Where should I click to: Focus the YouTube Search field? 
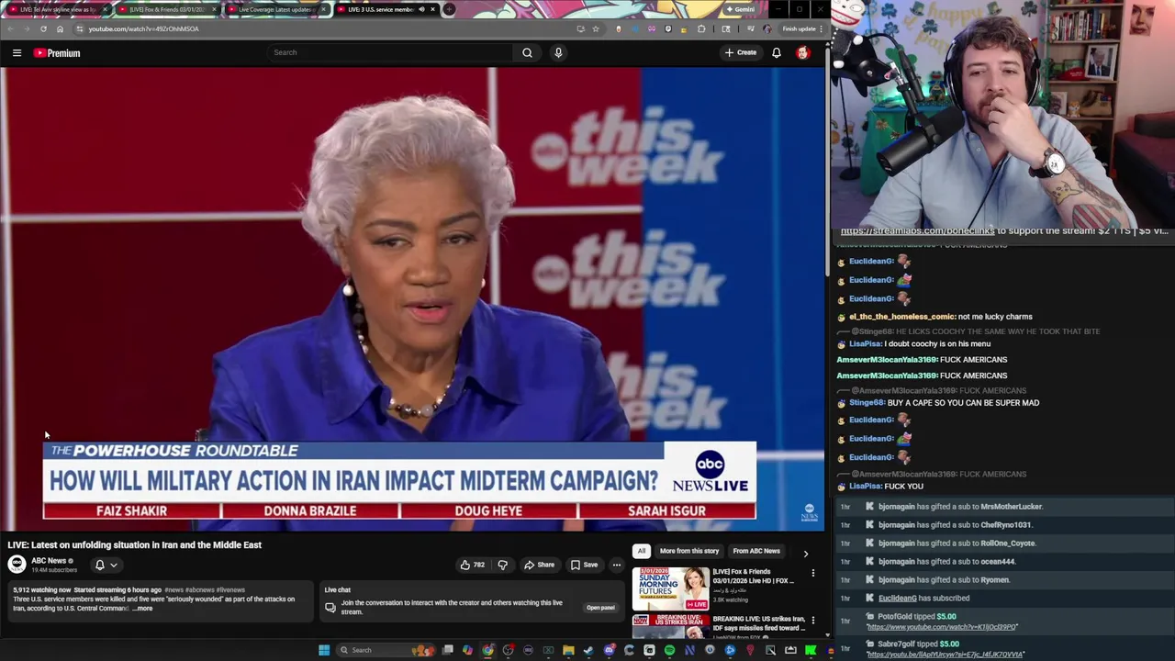(x=390, y=52)
